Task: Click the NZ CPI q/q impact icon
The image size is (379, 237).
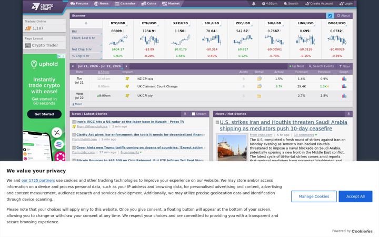Action: [x=127, y=79]
